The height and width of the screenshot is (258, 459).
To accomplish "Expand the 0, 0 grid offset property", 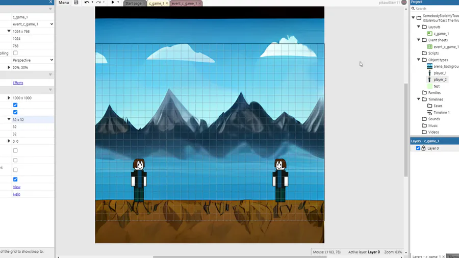I will point(9,141).
